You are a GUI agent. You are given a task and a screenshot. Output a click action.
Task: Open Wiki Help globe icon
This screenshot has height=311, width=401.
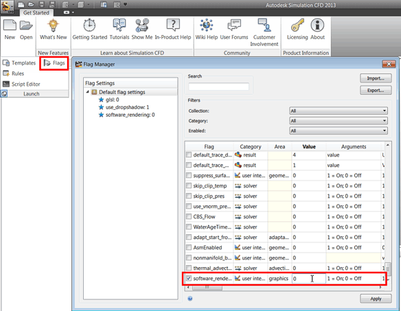pos(207,25)
